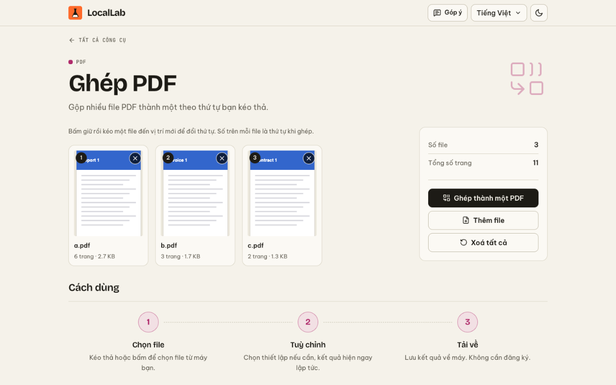616x385 pixels.
Task: Click step circle 2 above Tuỳ chỉnh
Action: (308, 322)
